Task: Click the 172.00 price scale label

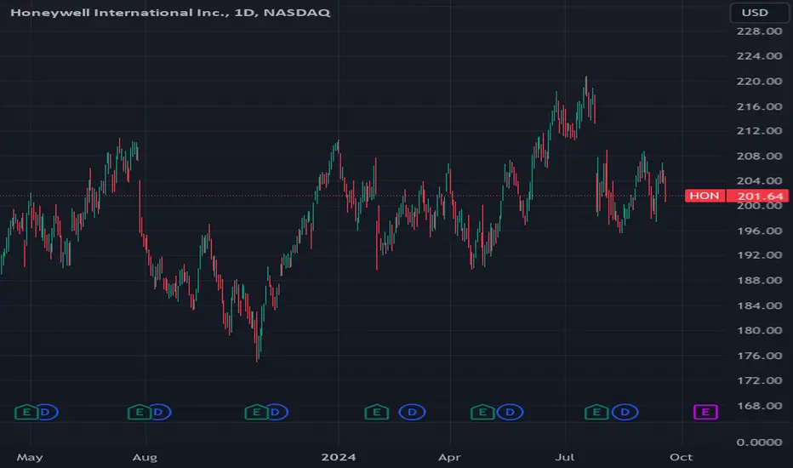Action: click(x=759, y=381)
